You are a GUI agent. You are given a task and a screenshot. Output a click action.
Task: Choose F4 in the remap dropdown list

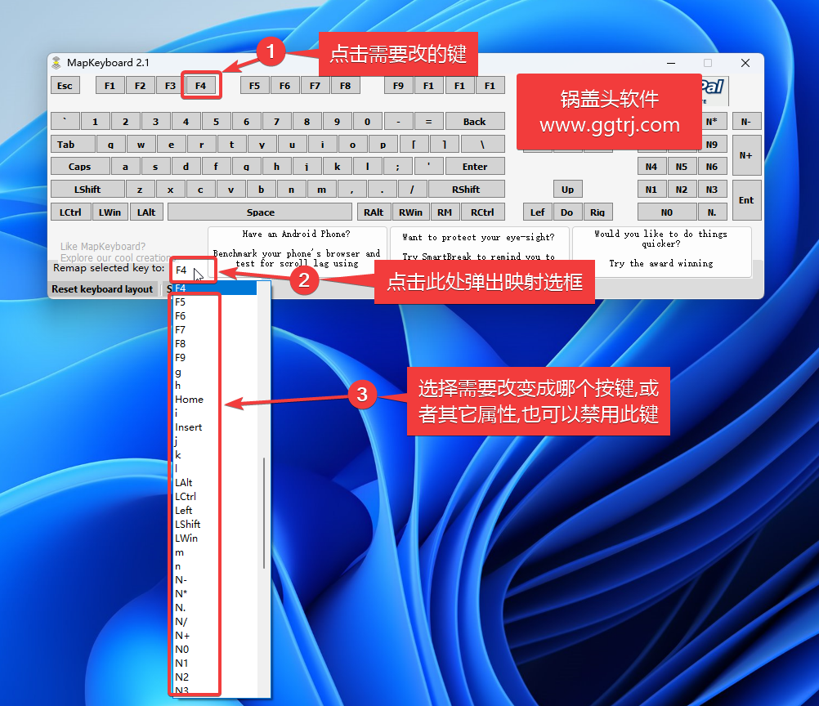point(215,288)
